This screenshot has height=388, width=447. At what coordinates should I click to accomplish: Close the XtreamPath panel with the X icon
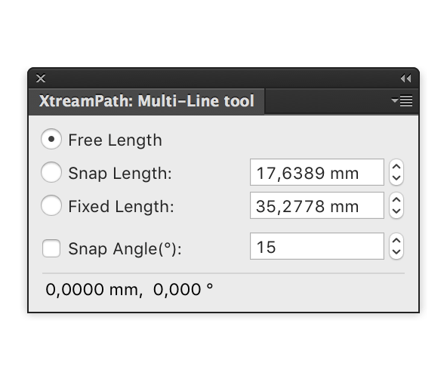point(41,78)
